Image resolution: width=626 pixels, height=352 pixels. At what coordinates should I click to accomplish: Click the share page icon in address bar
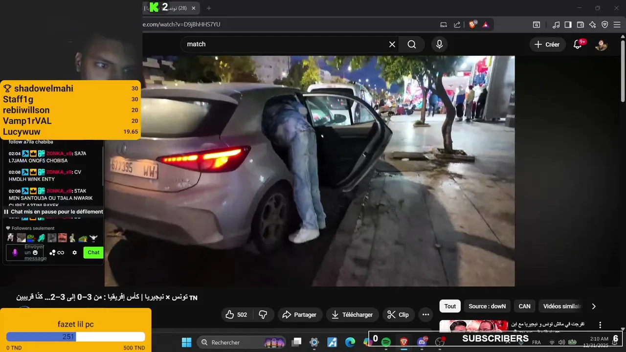[457, 24]
